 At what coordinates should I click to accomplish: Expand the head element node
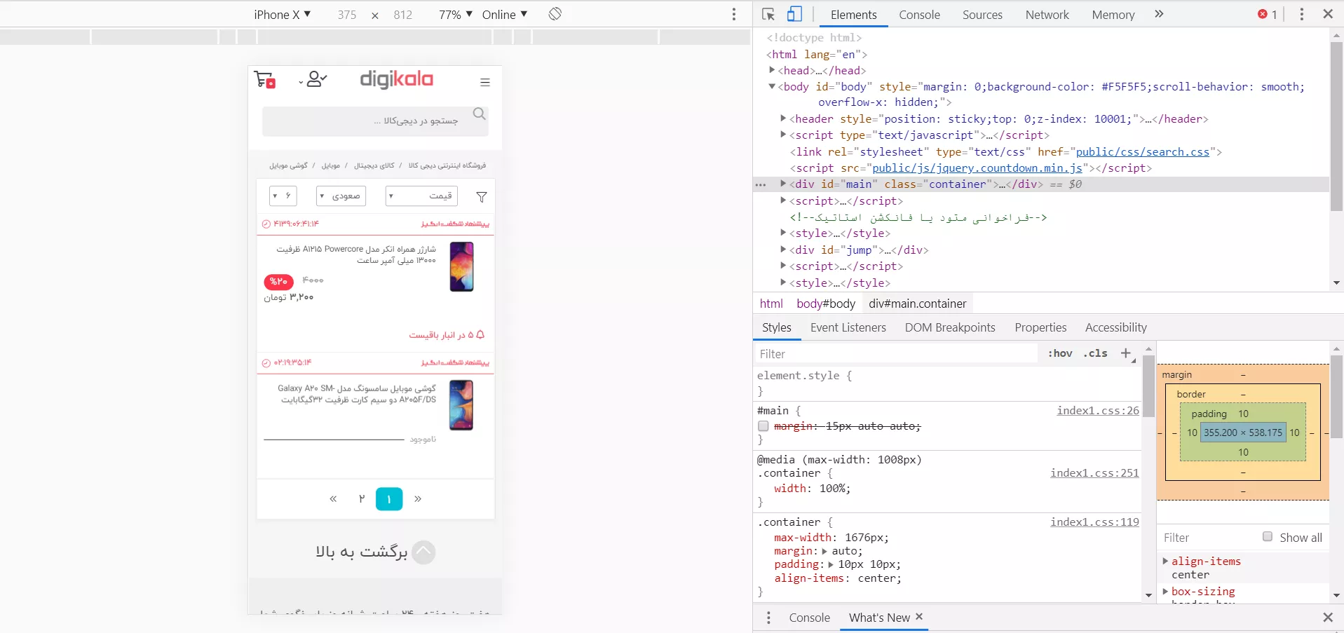pyautogui.click(x=772, y=70)
